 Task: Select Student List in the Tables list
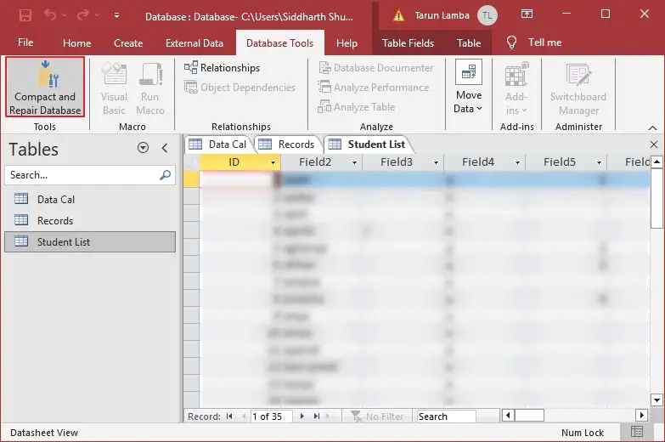click(90, 241)
